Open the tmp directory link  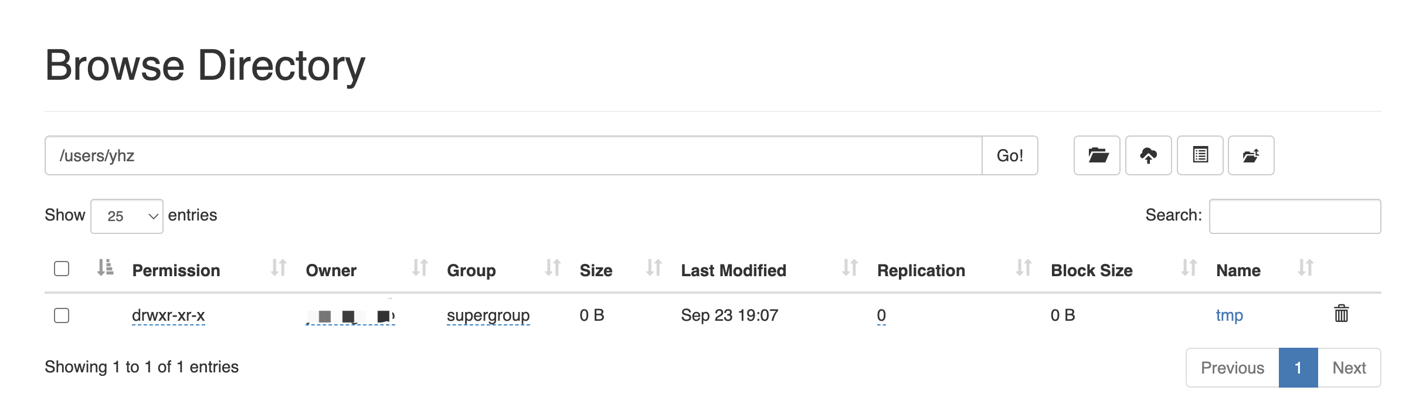[x=1229, y=315]
